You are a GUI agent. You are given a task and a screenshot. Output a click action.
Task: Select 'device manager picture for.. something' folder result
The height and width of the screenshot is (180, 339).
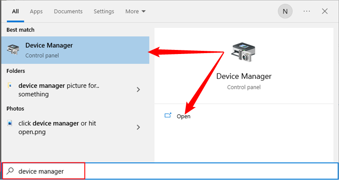[x=75, y=90]
